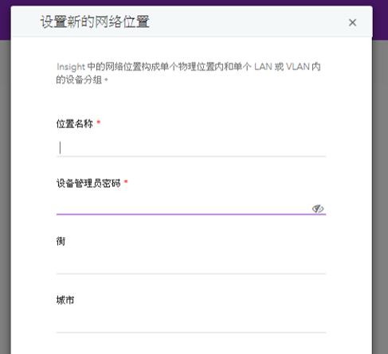This screenshot has height=354, width=388.
Task: Click the VLAN text in the description
Action: 298,67
